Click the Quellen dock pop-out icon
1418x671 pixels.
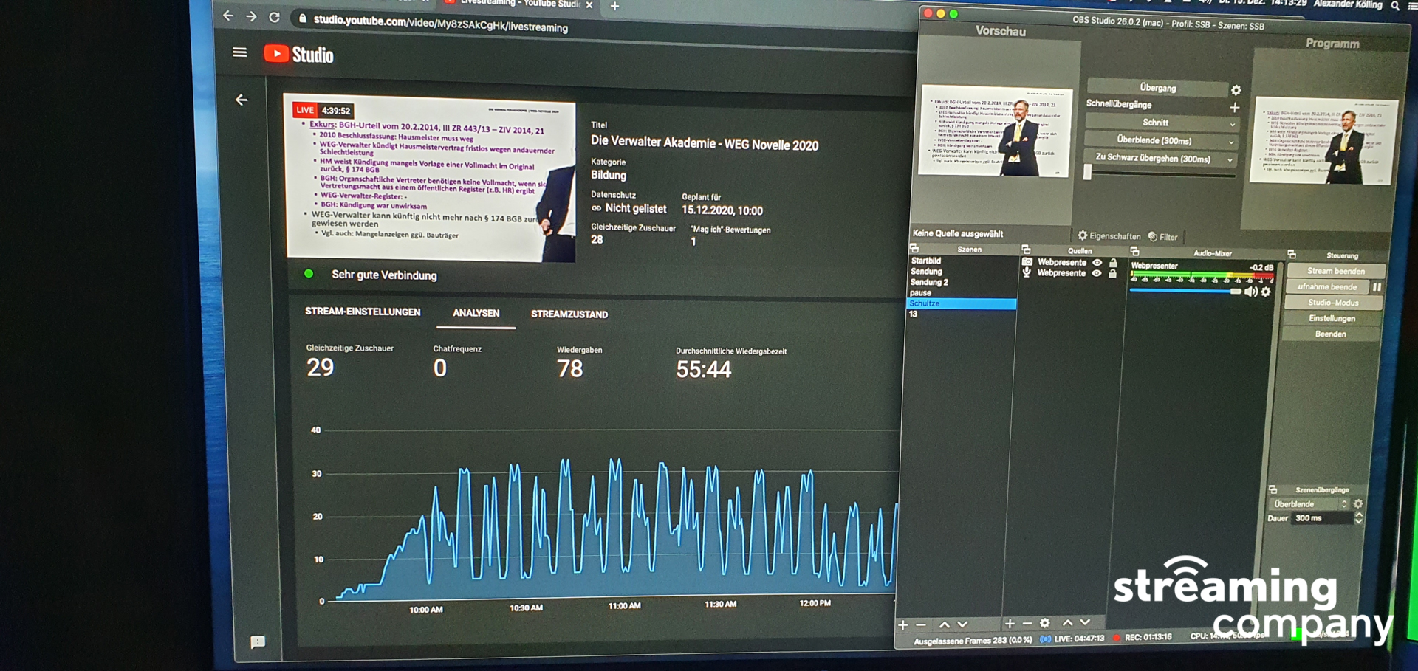(1025, 250)
